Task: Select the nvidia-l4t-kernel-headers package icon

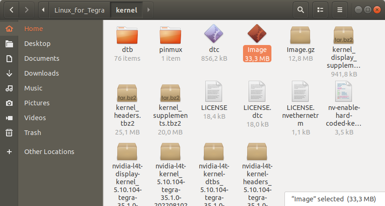Action: click(x=257, y=151)
